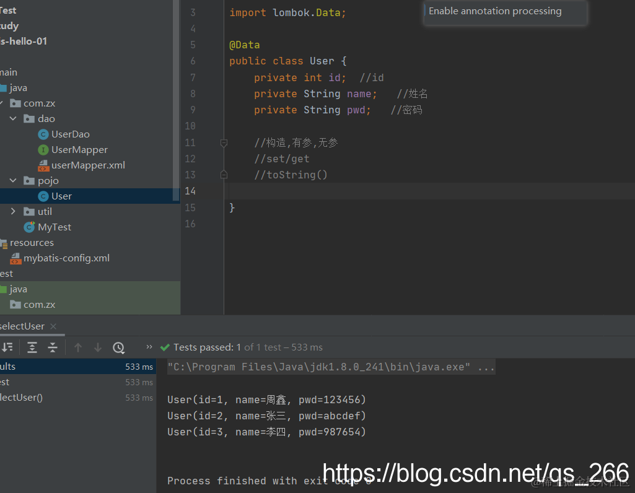Click the 'public class User {' declaration

pyautogui.click(x=287, y=61)
